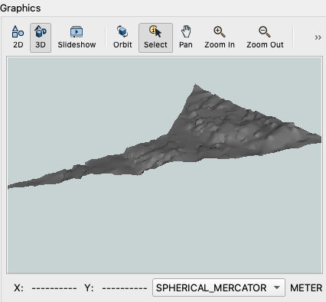The width and height of the screenshot is (326, 302).
Task: Click the Zoom In magnifier
Action: pos(220,37)
